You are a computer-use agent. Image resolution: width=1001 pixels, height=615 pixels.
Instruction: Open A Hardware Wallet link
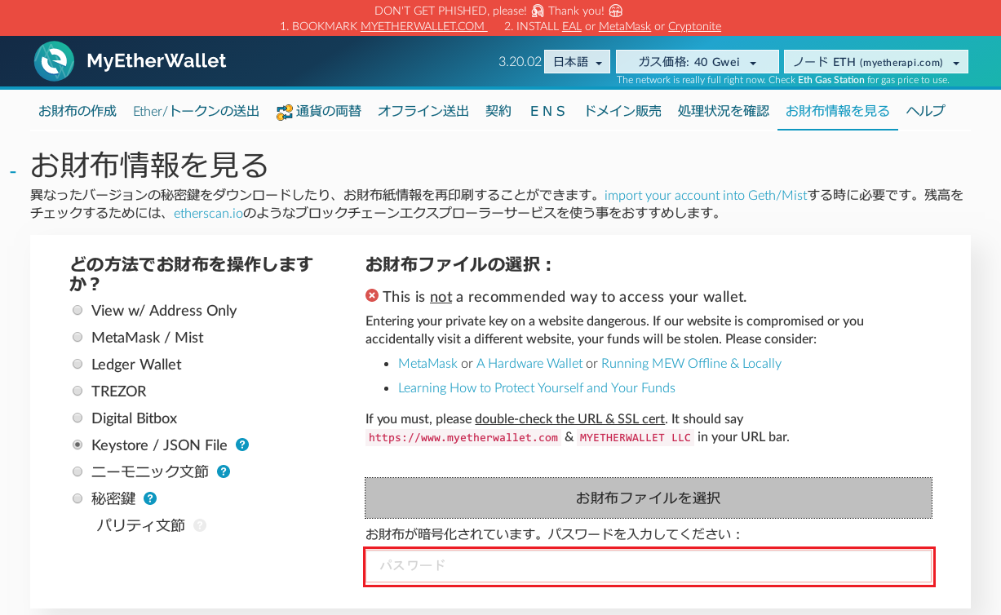click(529, 363)
